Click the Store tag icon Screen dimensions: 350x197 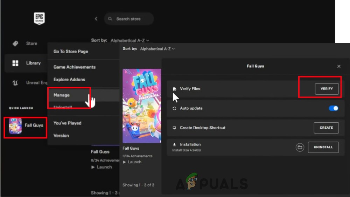15,43
